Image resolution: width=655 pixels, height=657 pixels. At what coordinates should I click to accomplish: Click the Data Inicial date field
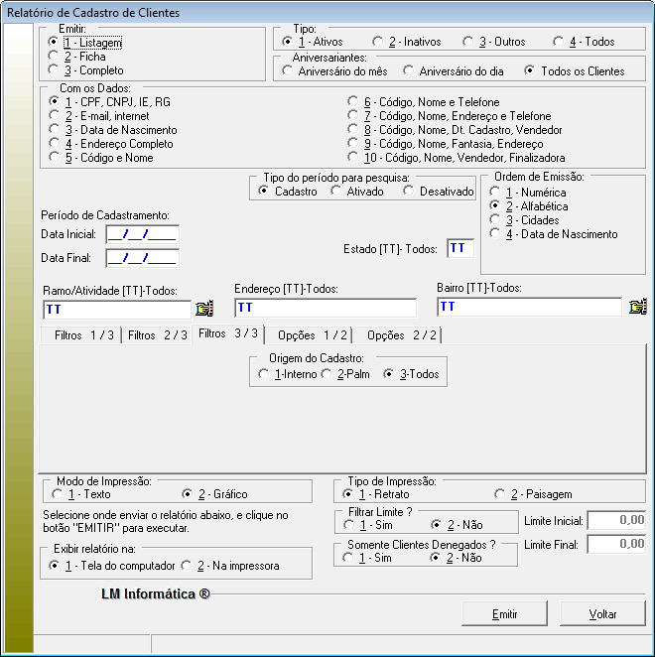[x=141, y=234]
